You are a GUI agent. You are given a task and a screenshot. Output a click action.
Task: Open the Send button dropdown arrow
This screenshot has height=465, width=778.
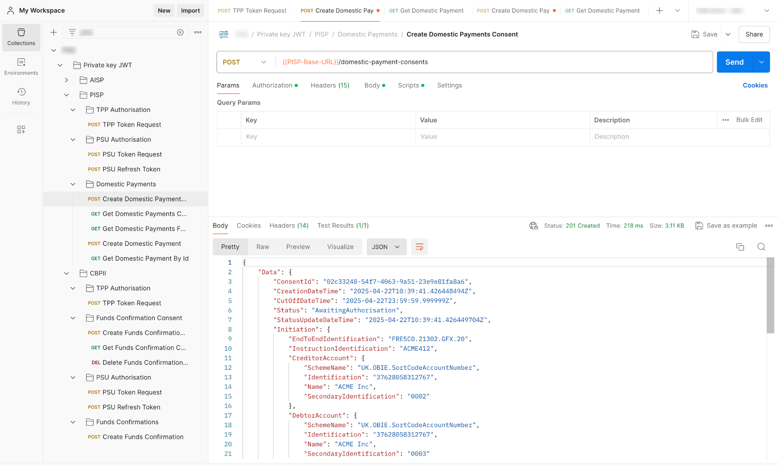pos(761,62)
